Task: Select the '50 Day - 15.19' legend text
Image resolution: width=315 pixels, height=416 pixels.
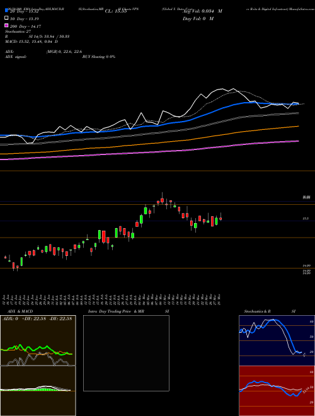Action: click(x=25, y=19)
